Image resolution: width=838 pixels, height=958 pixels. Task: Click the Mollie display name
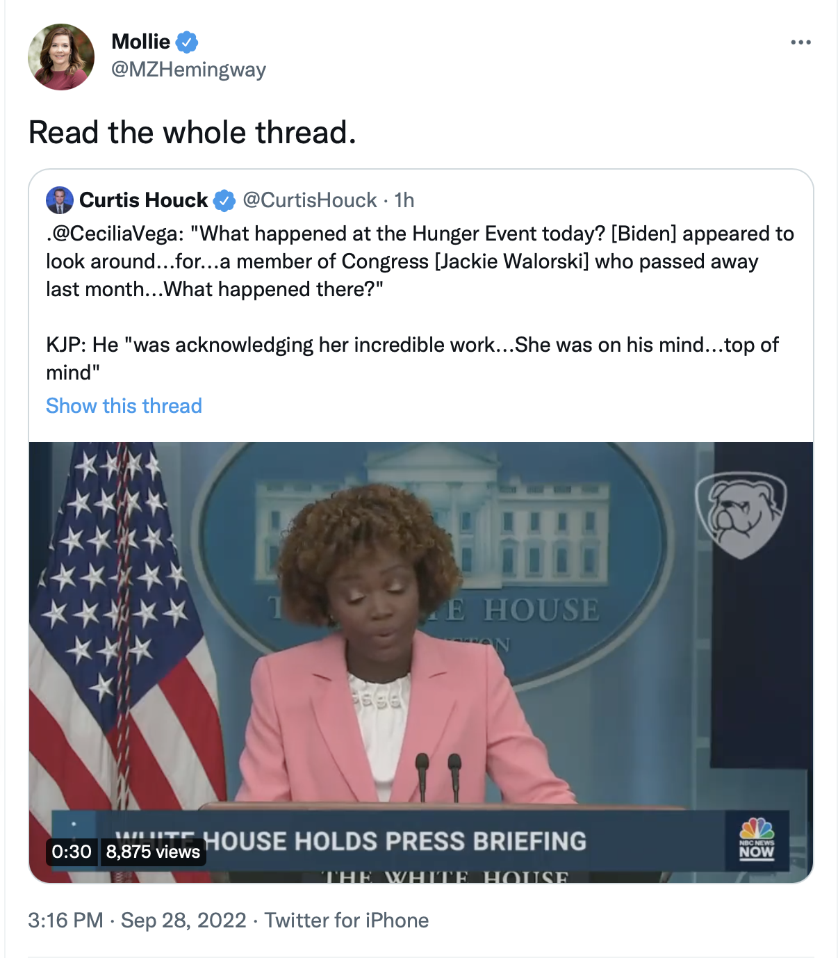click(x=140, y=42)
